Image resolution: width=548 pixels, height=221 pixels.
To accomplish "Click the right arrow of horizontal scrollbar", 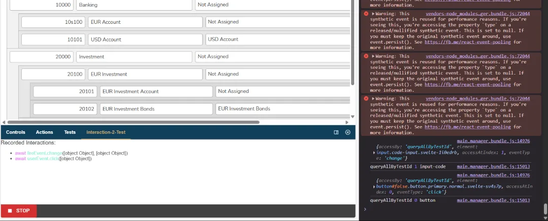I will 347,122.
